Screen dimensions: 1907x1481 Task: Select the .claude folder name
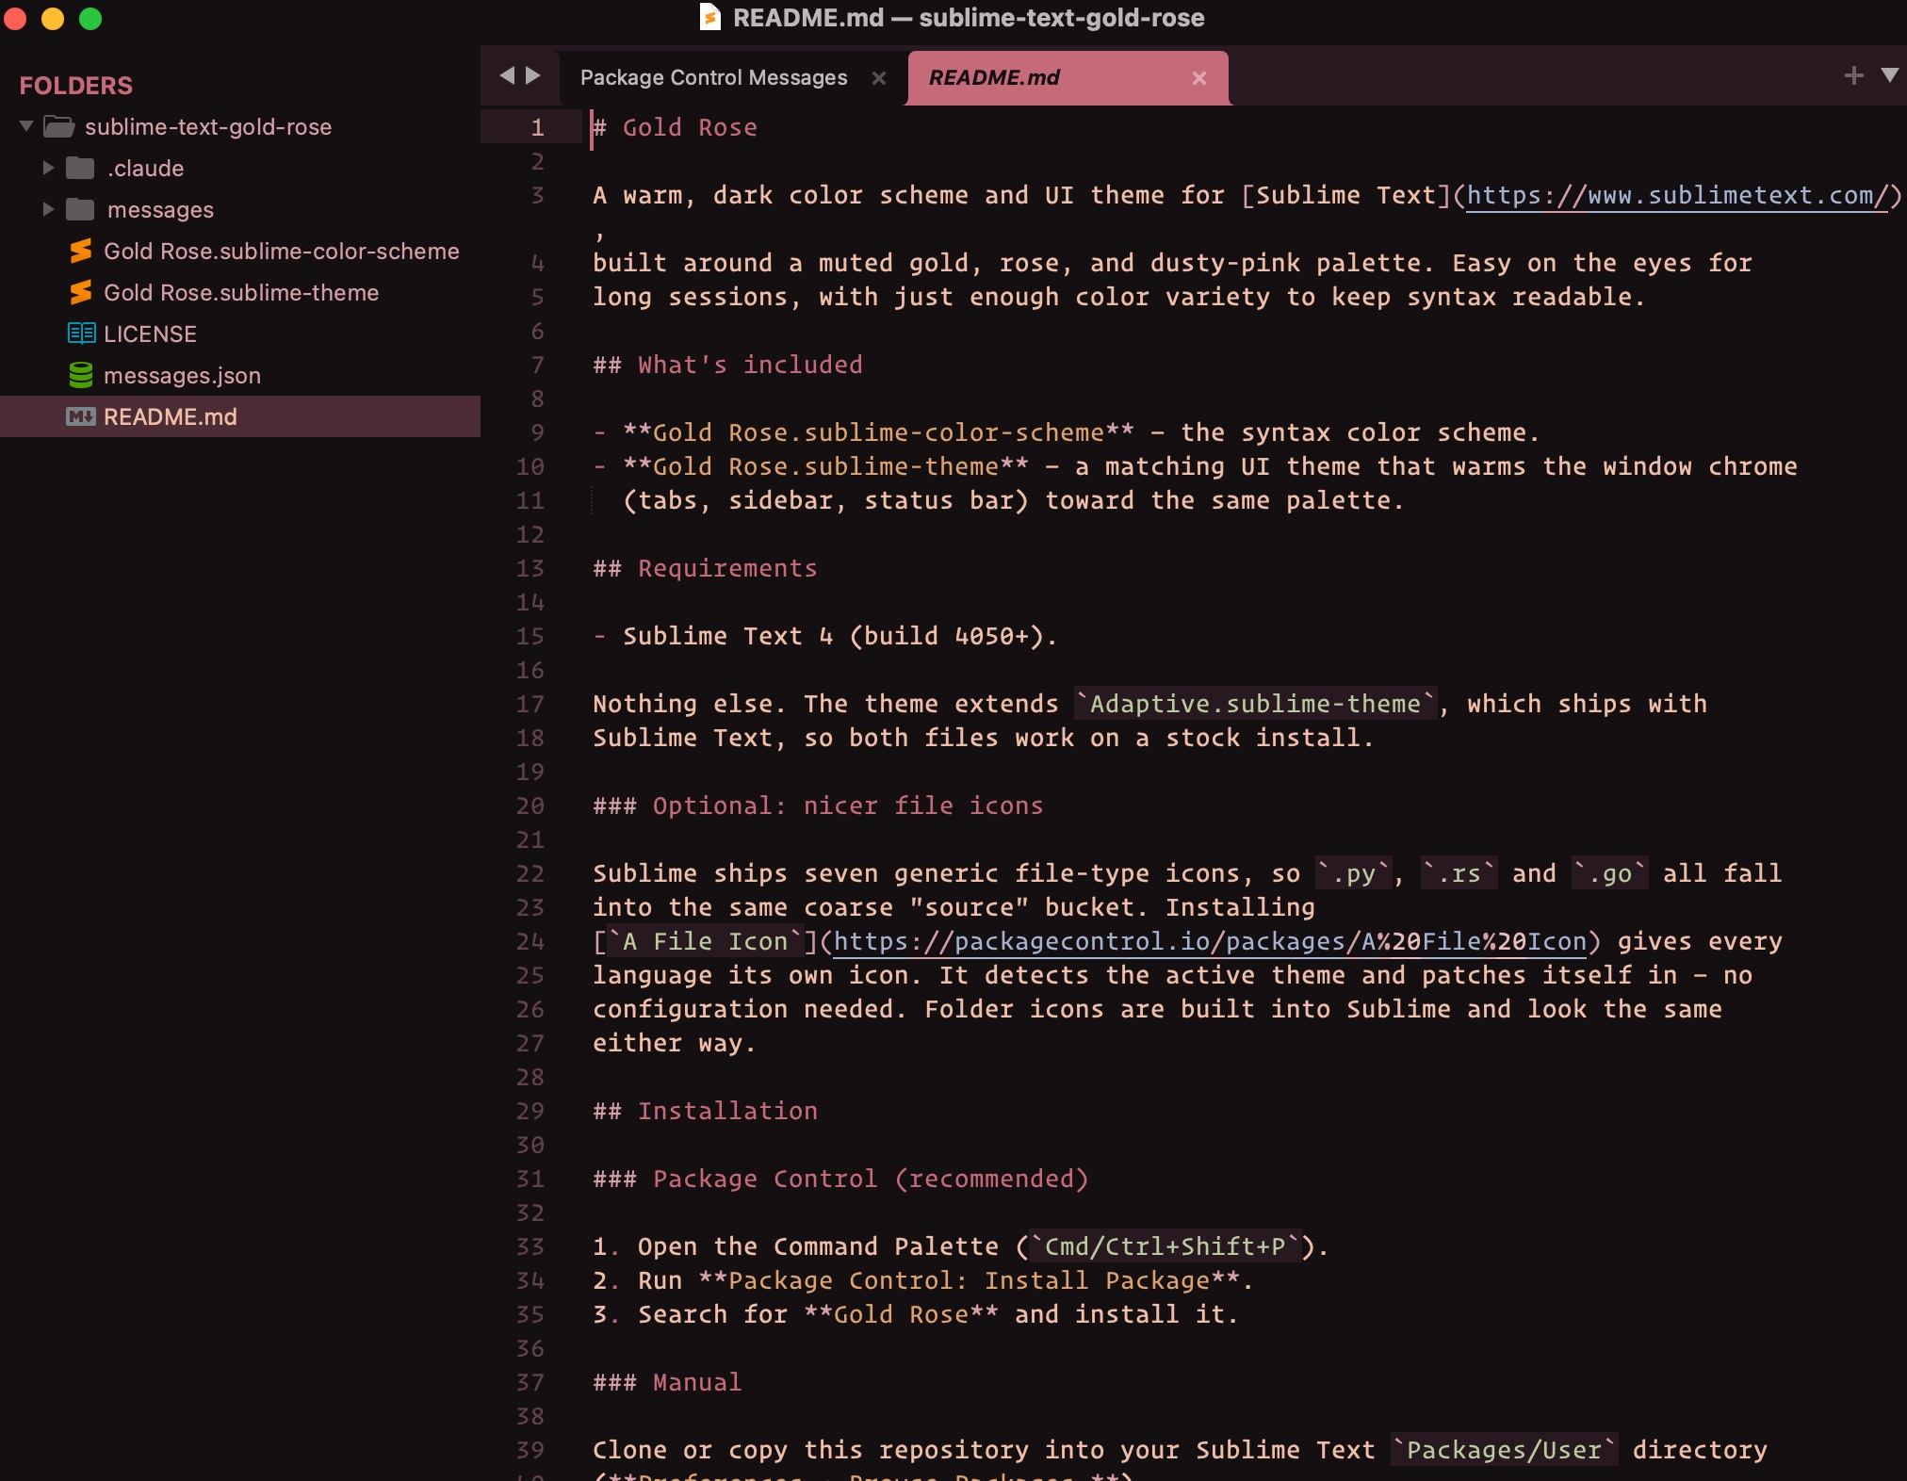pos(145,169)
